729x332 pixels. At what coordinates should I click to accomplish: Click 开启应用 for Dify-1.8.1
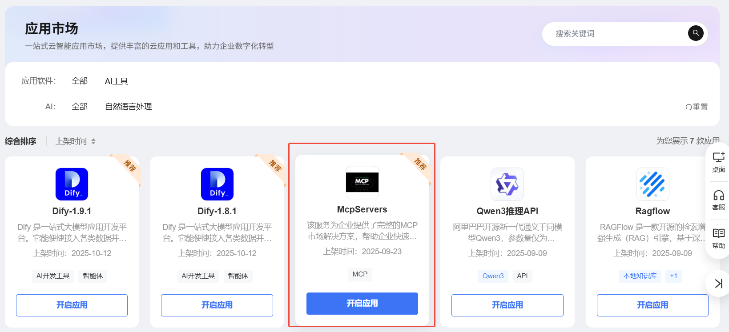[217, 305]
